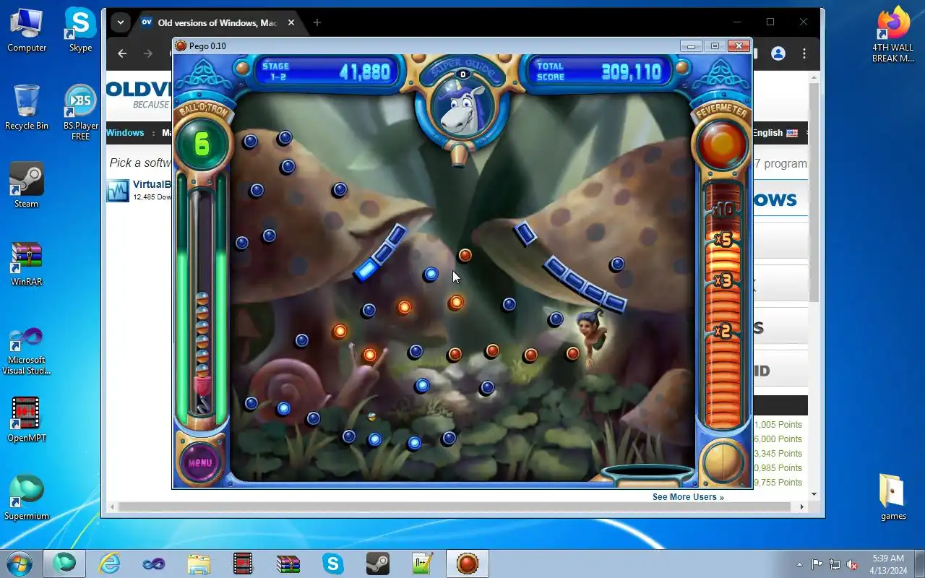925x578 pixels.
Task: Open WinRAR from the taskbar
Action: coord(288,564)
